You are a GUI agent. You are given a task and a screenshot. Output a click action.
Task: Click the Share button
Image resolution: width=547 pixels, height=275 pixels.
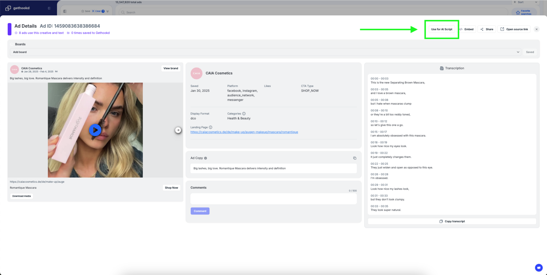point(487,29)
